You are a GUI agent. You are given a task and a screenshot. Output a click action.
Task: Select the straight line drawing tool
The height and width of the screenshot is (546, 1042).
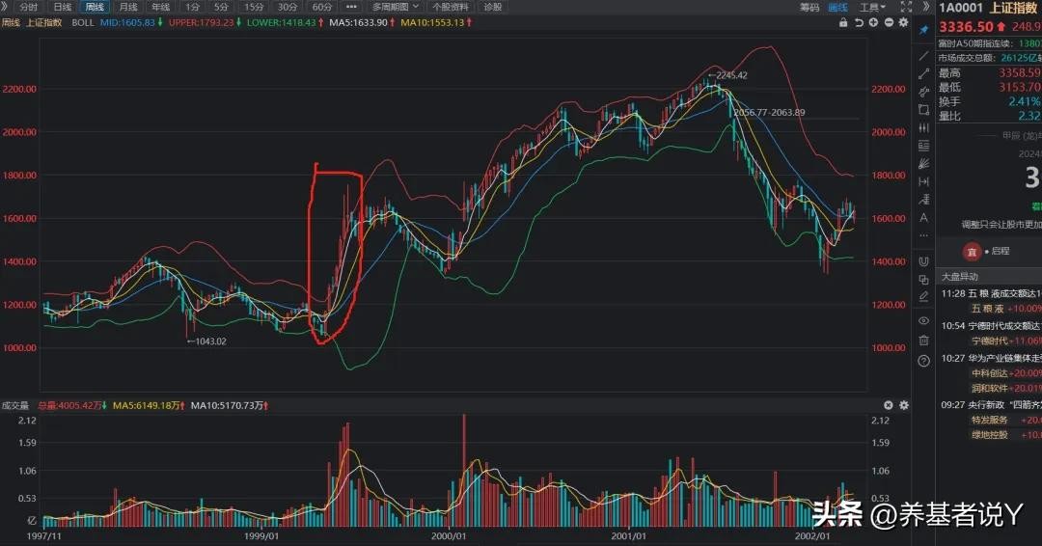[923, 56]
